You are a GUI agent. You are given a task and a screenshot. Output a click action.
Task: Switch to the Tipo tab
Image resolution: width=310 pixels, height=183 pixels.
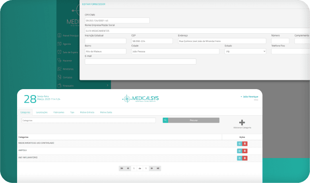click(72, 112)
